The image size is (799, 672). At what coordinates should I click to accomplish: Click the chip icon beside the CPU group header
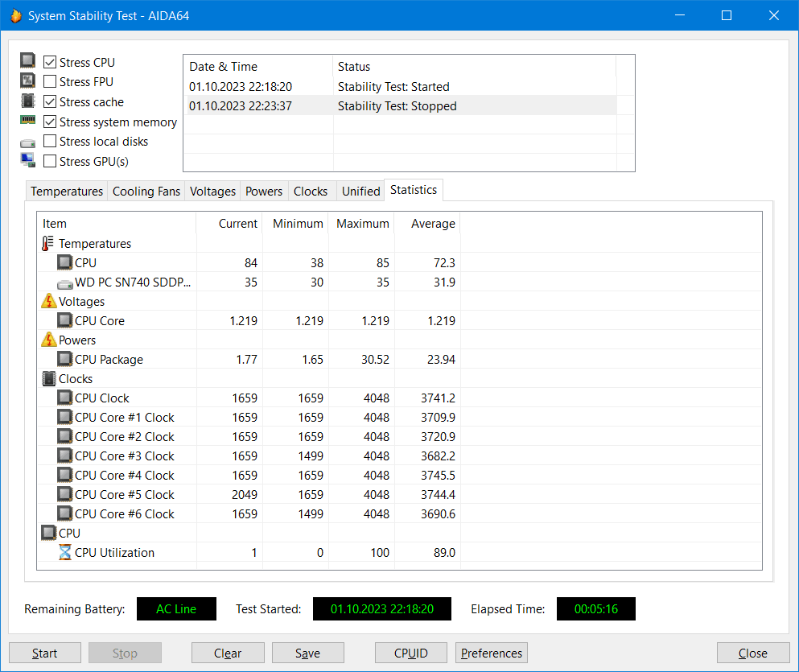point(48,533)
